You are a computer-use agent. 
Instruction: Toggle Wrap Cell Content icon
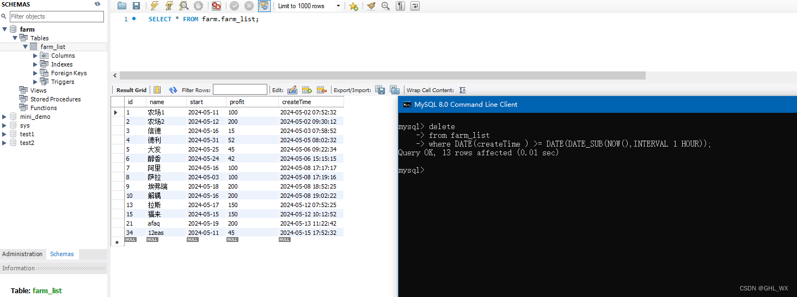point(463,90)
